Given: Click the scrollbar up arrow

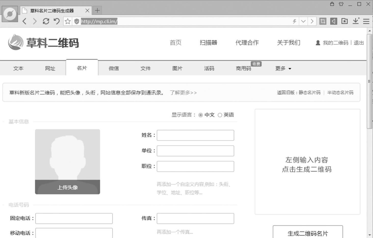Looking at the screenshot, I should [370, 31].
